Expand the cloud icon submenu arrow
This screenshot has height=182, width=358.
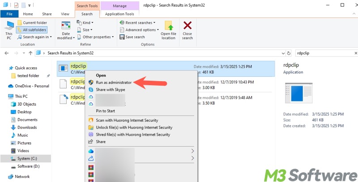tap(192, 151)
